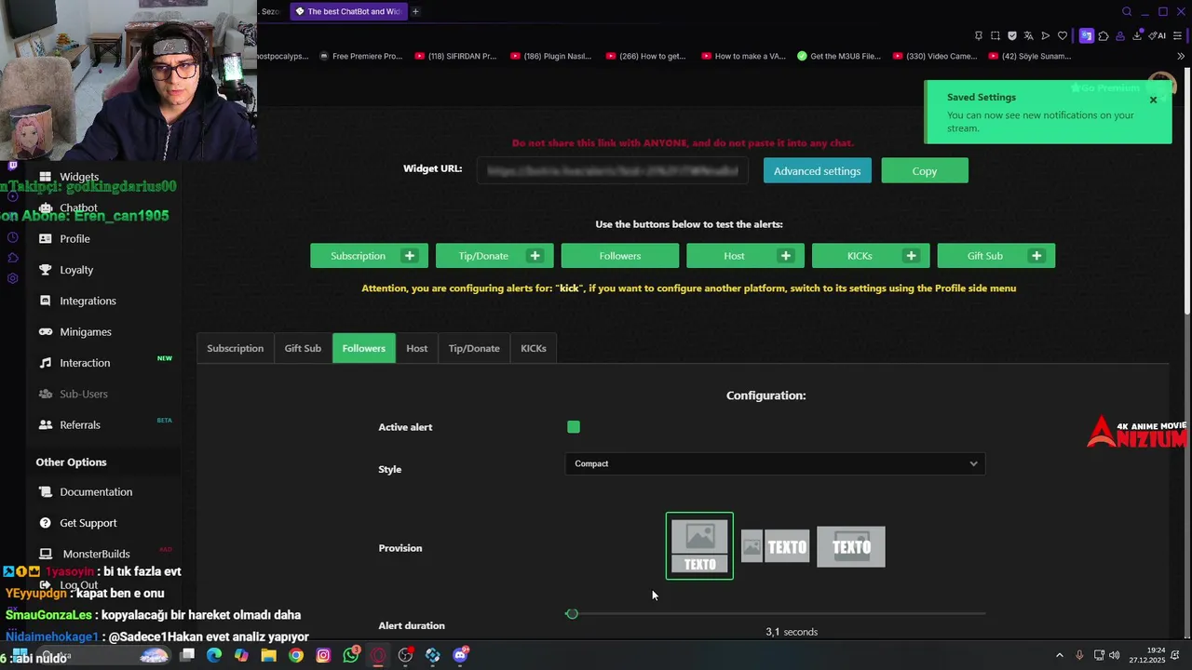Dismiss the Saved Settings notification

pyautogui.click(x=1153, y=100)
